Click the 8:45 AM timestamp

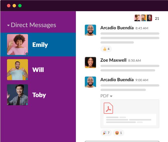(x=142, y=28)
